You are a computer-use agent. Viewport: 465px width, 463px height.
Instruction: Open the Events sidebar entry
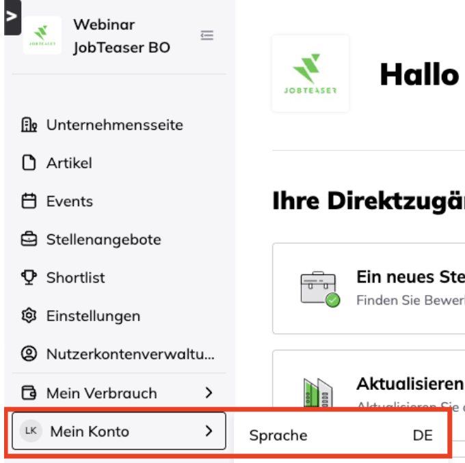69,201
